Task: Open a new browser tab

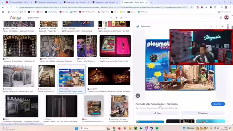Action: 151,2
